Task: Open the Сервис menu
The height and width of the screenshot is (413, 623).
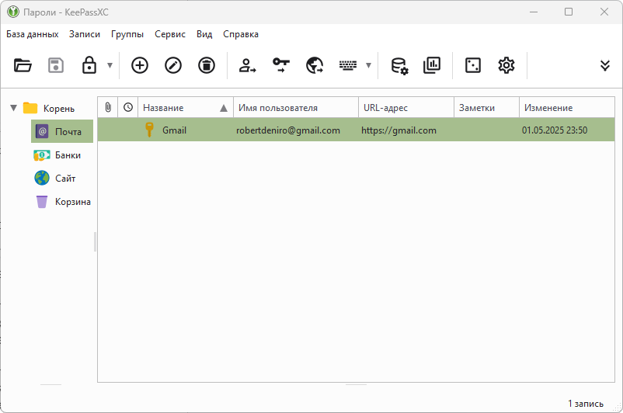Action: point(169,34)
